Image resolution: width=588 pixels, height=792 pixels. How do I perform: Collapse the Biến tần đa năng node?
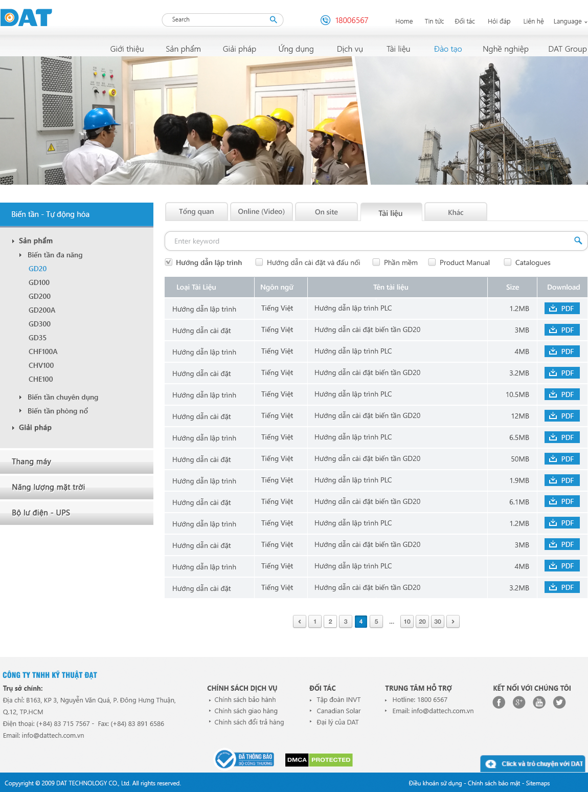(x=20, y=255)
